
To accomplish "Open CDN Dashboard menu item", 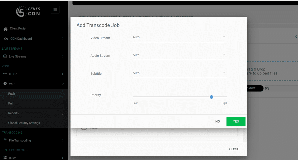I will (21, 39).
